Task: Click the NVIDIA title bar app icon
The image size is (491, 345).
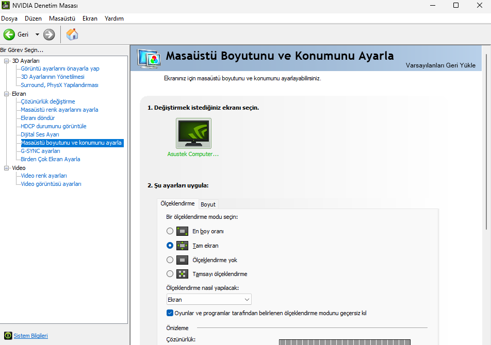Action: pos(6,6)
